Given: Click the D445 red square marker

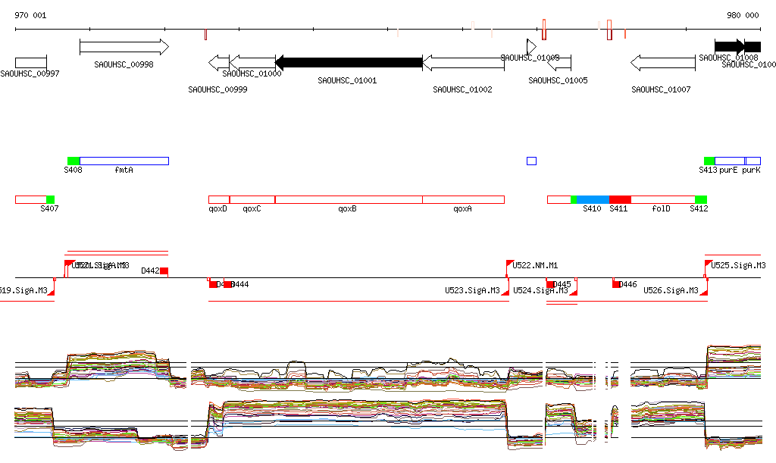Looking at the screenshot, I should tap(550, 284).
